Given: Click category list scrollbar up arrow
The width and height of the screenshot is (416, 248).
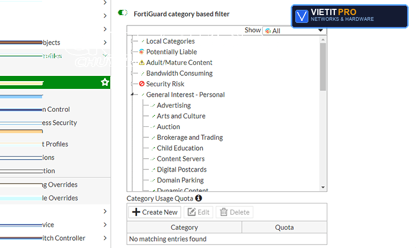Looking at the screenshot, I should click(x=323, y=40).
